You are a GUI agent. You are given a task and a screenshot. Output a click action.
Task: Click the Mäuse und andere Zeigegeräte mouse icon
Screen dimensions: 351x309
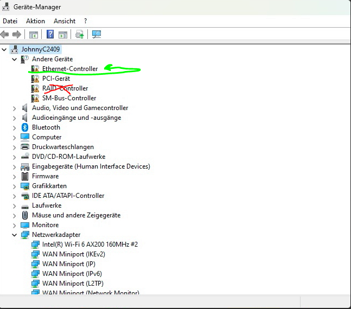point(25,215)
